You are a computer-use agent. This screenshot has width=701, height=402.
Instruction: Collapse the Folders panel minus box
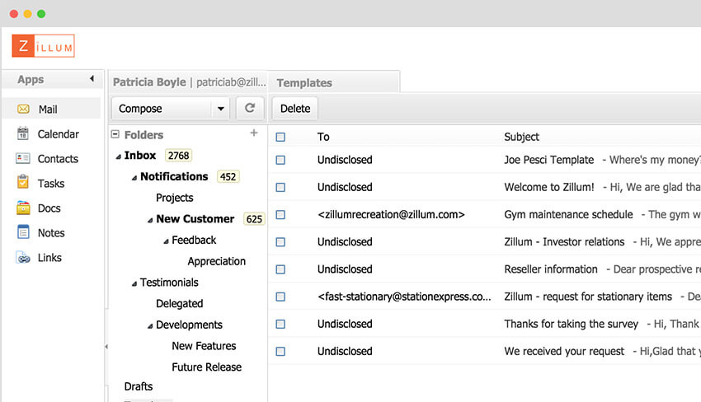pos(115,134)
